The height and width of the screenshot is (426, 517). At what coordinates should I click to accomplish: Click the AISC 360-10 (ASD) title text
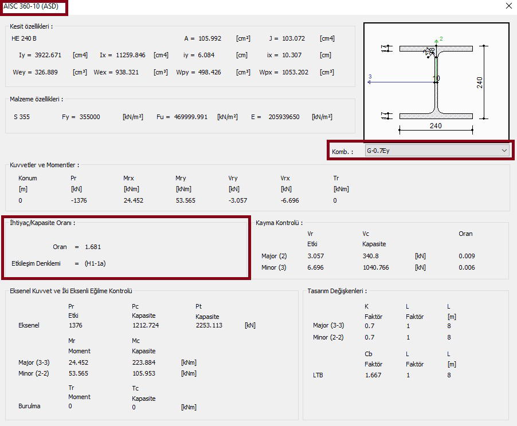click(x=31, y=6)
